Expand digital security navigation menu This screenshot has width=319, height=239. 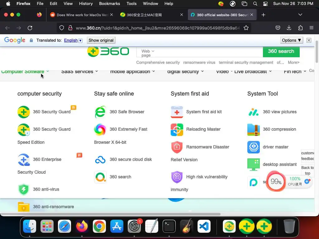pos(185,72)
